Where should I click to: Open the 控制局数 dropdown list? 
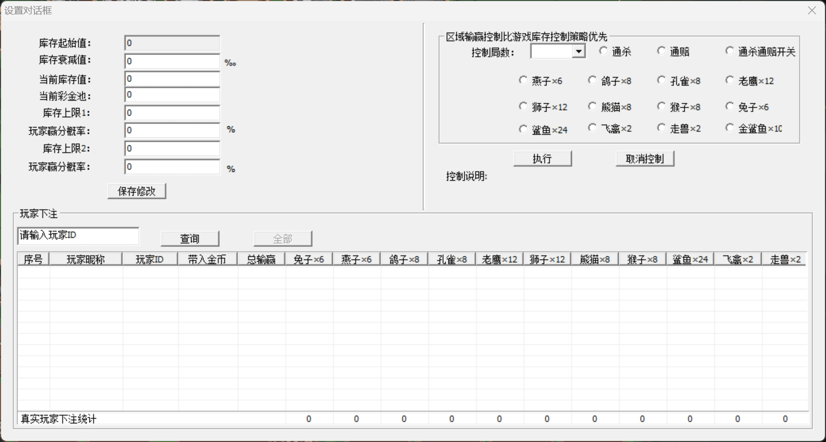580,51
